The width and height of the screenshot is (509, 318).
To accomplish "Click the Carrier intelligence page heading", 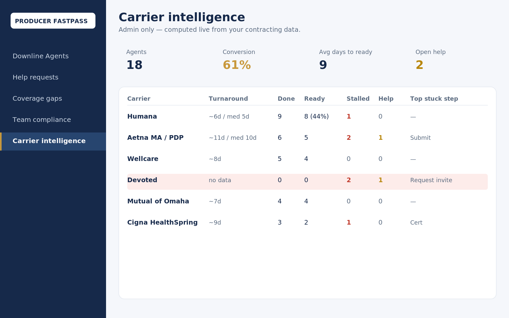I will (x=182, y=18).
